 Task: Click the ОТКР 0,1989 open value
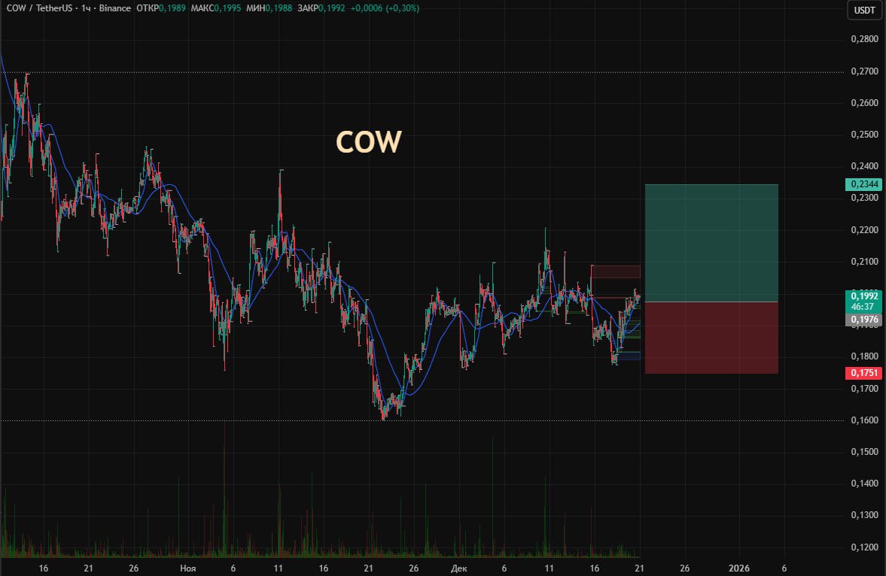[x=161, y=8]
